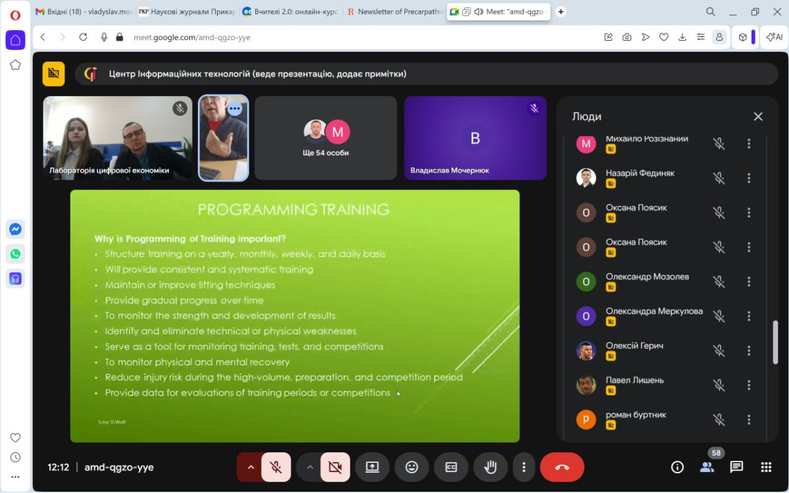This screenshot has width=789, height=493.
Task: Open options menu for Назарій Фединяк
Action: pos(748,178)
